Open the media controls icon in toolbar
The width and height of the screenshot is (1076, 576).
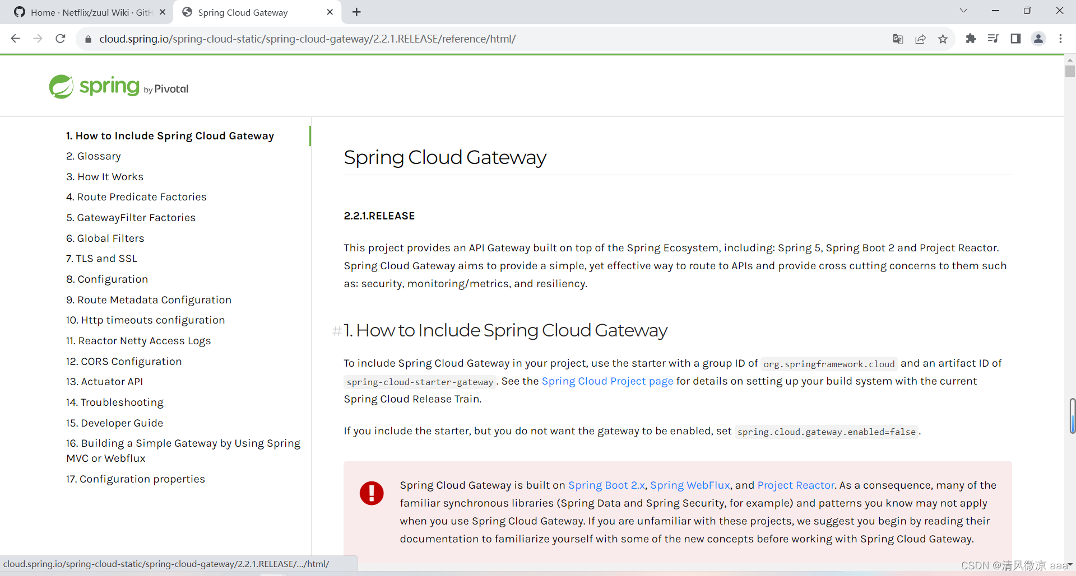point(993,39)
